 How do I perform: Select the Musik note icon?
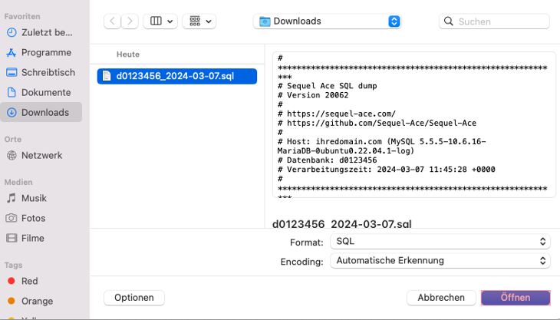[12, 198]
